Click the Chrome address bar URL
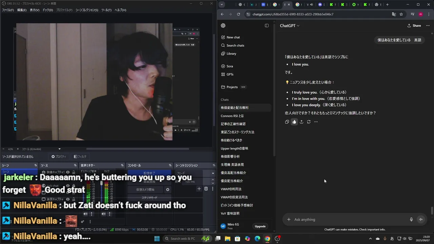This screenshot has height=244, width=434. point(293,14)
